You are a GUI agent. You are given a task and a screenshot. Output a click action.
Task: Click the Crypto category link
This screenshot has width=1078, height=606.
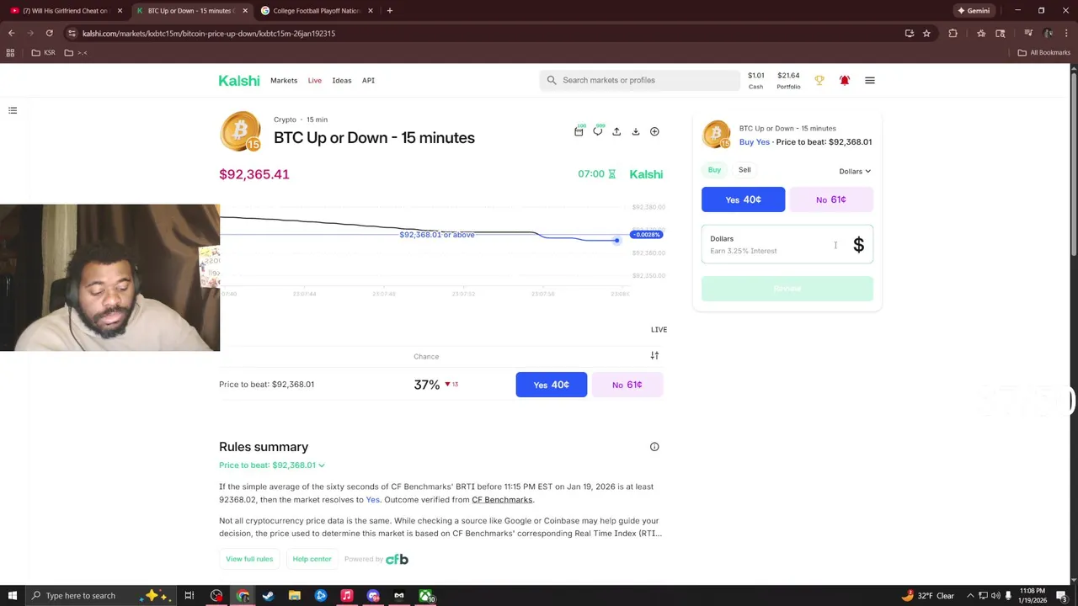pyautogui.click(x=285, y=120)
